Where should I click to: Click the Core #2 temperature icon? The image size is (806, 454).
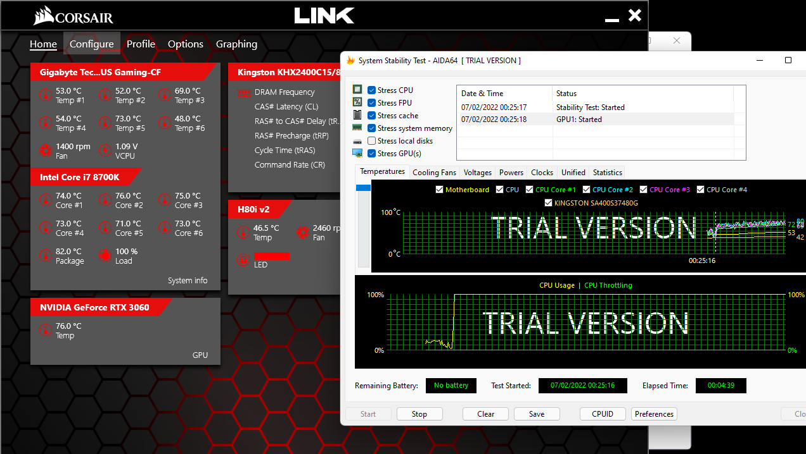pos(105,200)
